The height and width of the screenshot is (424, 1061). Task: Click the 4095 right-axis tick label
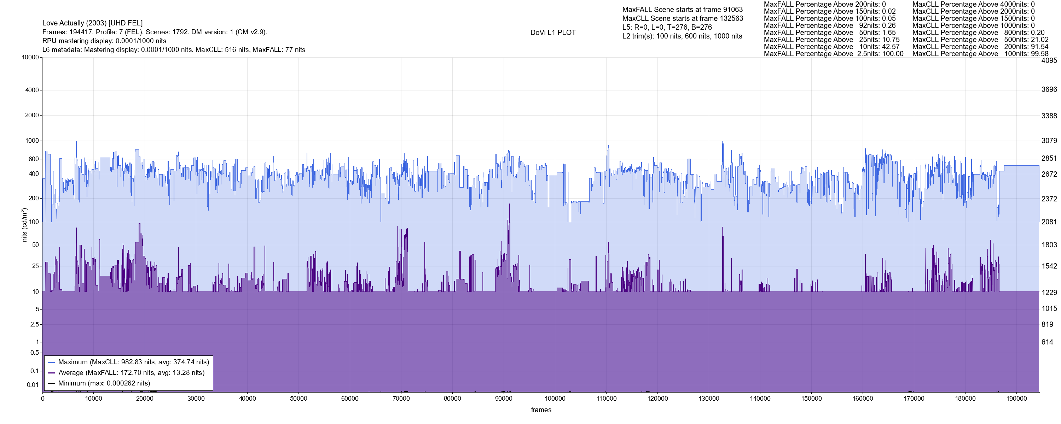1049,60
